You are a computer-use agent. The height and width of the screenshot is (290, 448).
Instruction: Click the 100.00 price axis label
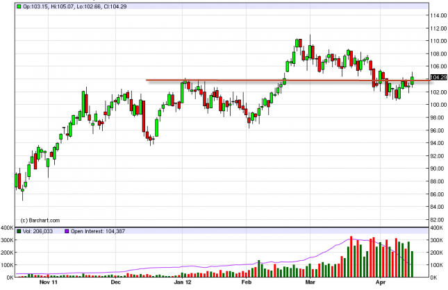(438, 105)
